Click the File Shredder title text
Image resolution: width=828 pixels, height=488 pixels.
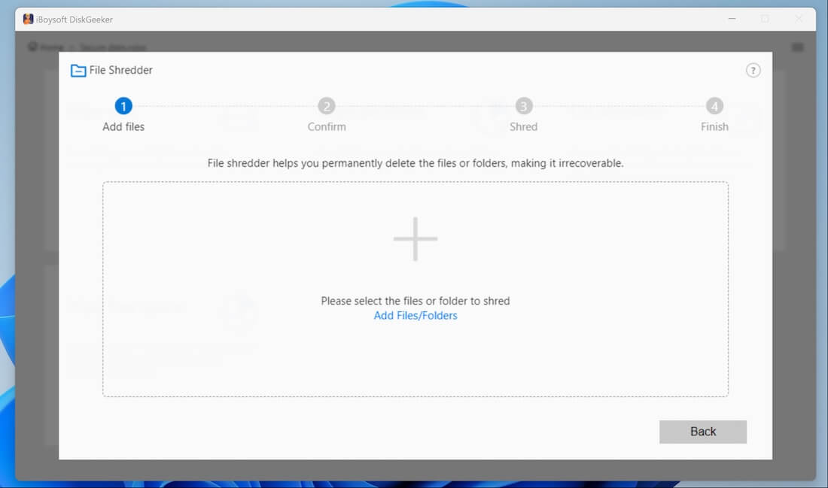click(121, 70)
